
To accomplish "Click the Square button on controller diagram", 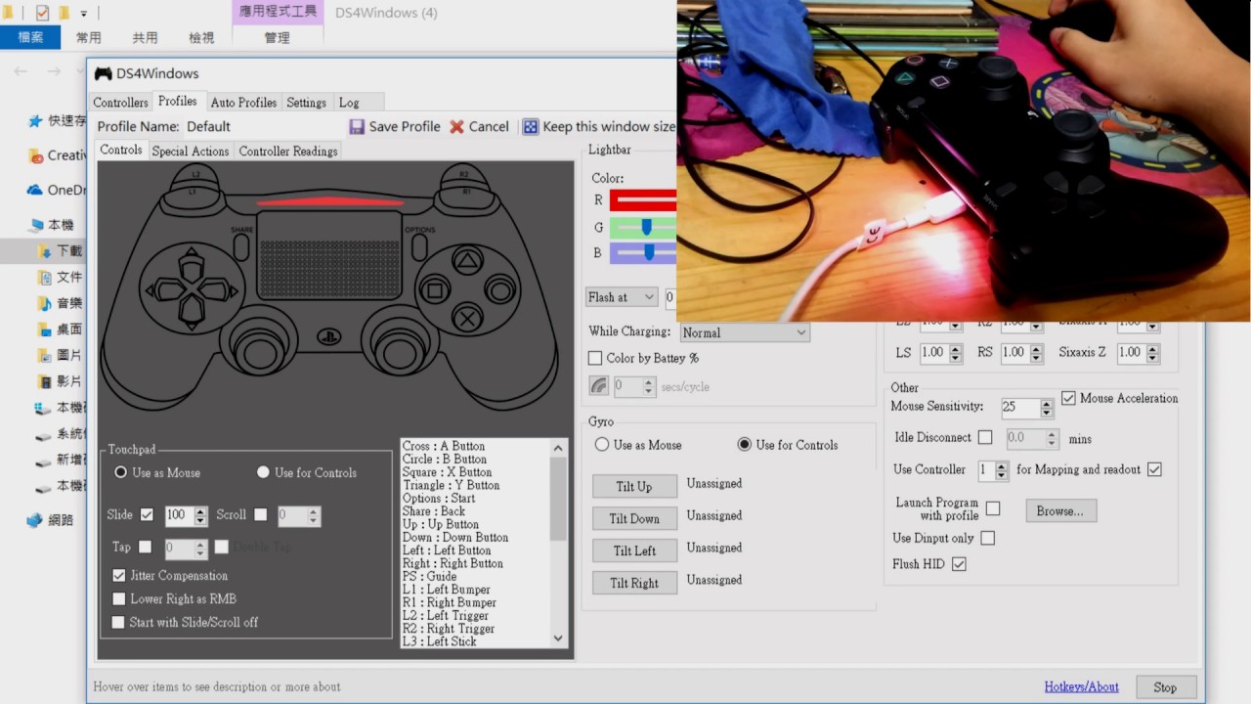I will 435,290.
